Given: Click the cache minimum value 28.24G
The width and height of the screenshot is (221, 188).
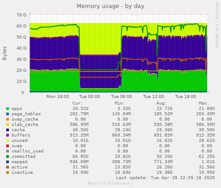Looking at the screenshot, I should click(x=123, y=130).
